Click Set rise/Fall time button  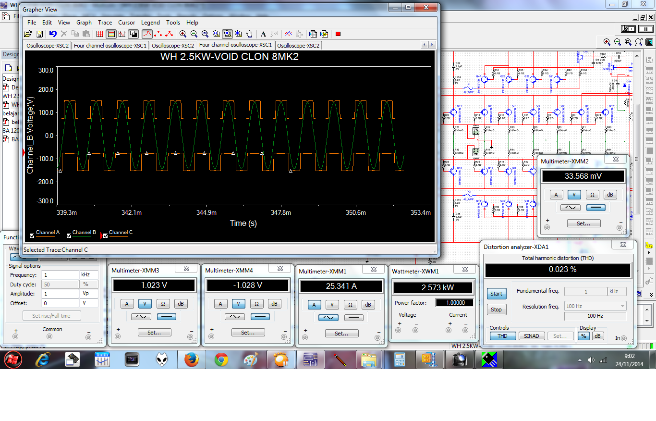[x=51, y=316]
